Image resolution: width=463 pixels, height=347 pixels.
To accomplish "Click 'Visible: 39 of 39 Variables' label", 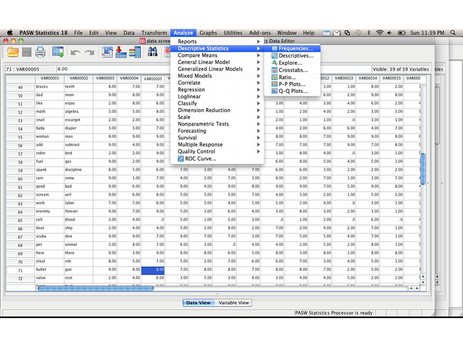I will pos(400,69).
